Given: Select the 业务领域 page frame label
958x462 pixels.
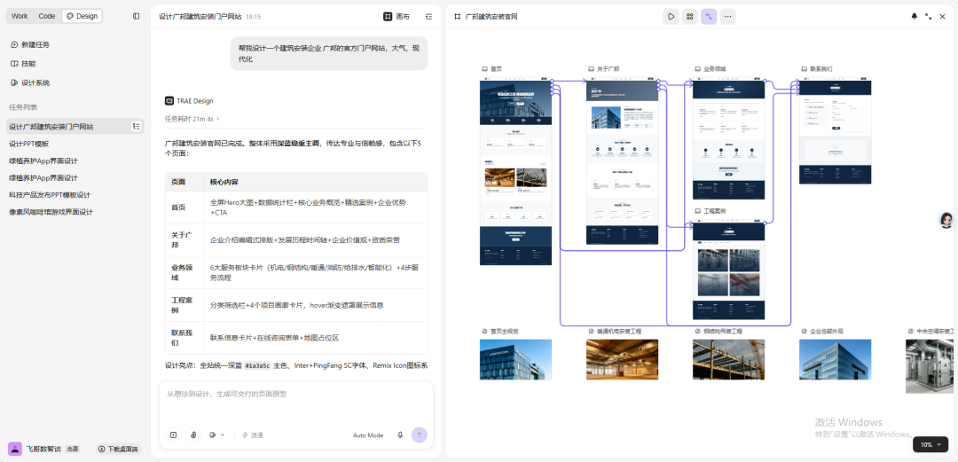Looking at the screenshot, I should pyautogui.click(x=710, y=69).
